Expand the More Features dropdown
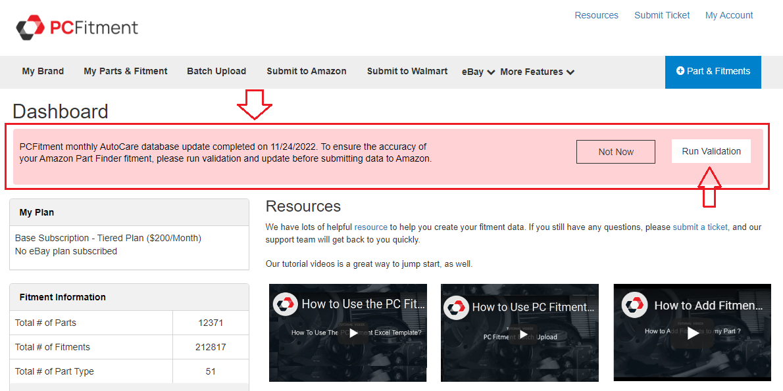 pyautogui.click(x=537, y=72)
